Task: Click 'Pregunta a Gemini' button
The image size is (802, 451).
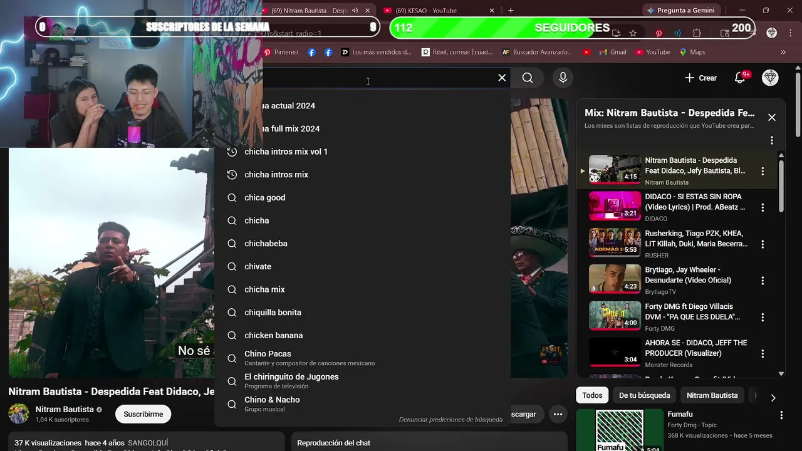Action: tap(682, 11)
